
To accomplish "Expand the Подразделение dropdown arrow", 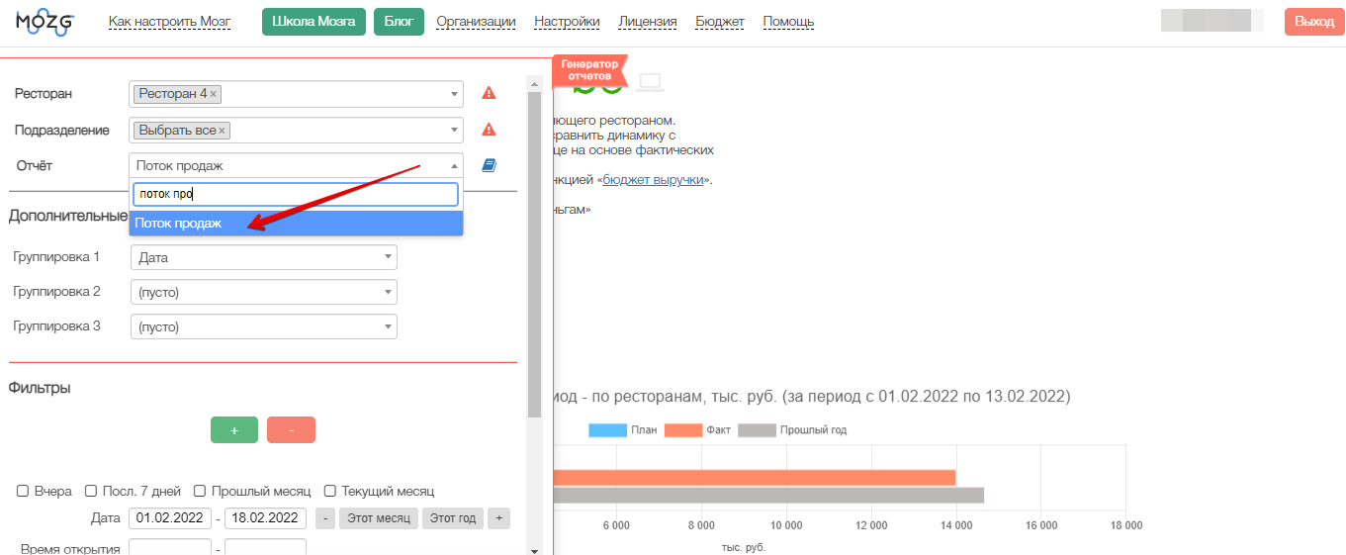I will point(455,131).
